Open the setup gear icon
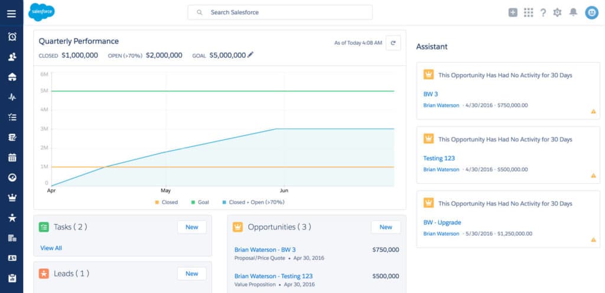Viewport: 605px width, 293px height. pyautogui.click(x=557, y=13)
